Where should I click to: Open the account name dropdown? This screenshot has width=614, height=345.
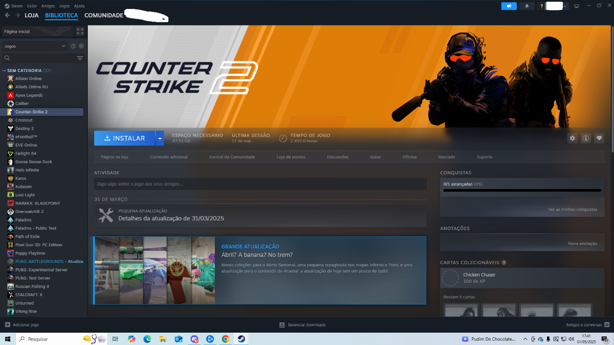[557, 6]
